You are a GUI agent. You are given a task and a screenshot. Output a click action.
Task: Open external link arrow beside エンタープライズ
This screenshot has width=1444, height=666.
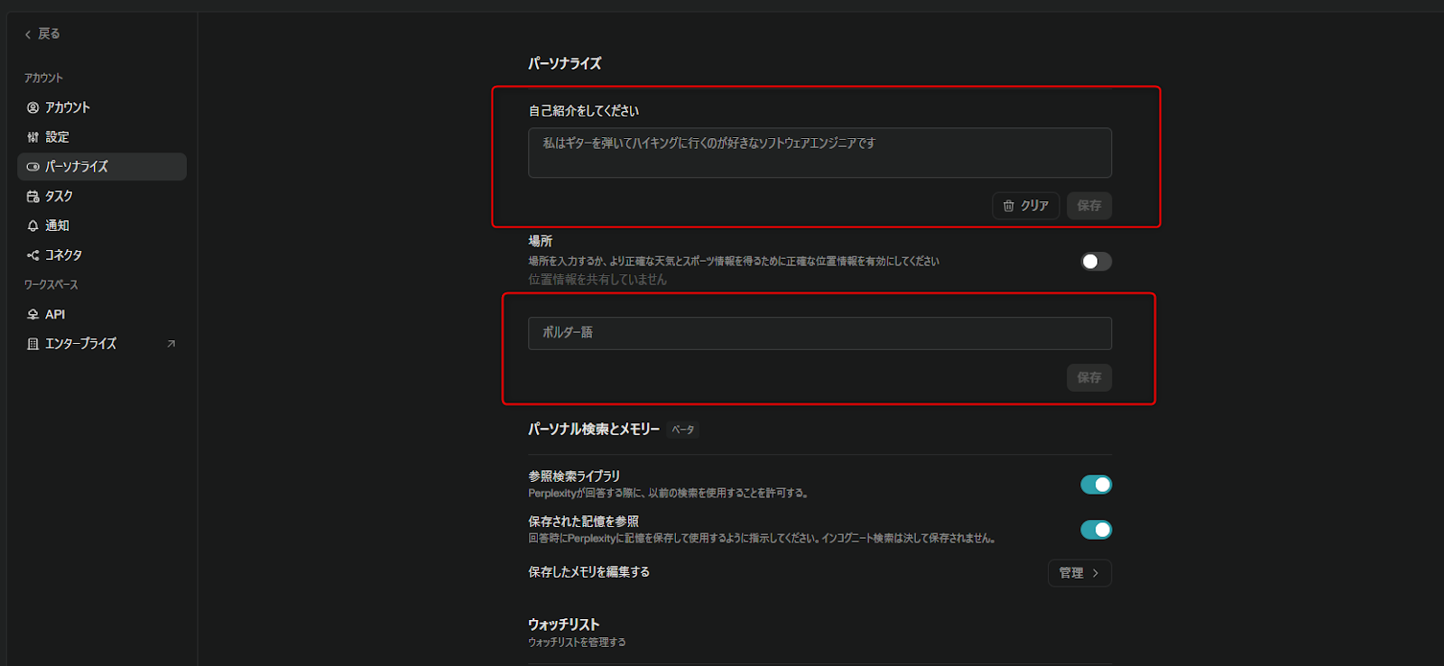pyautogui.click(x=171, y=344)
